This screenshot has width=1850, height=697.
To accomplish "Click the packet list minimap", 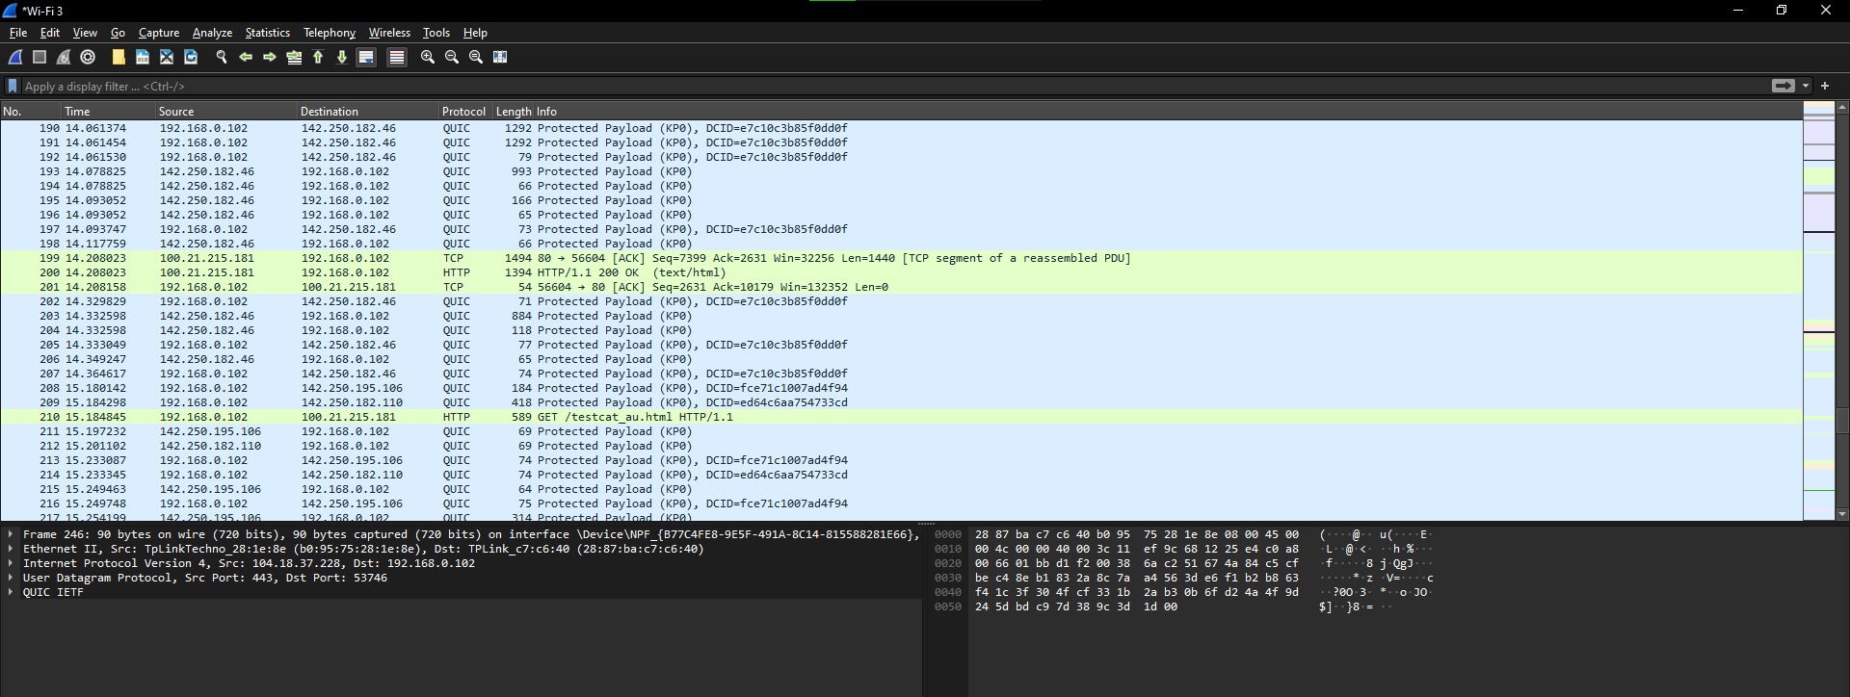I will pyautogui.click(x=1819, y=310).
